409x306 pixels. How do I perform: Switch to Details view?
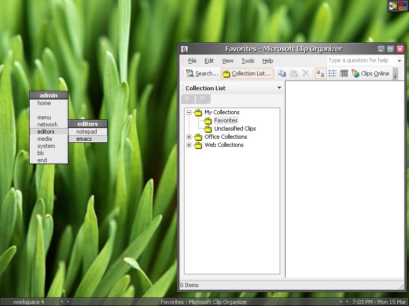pos(344,73)
